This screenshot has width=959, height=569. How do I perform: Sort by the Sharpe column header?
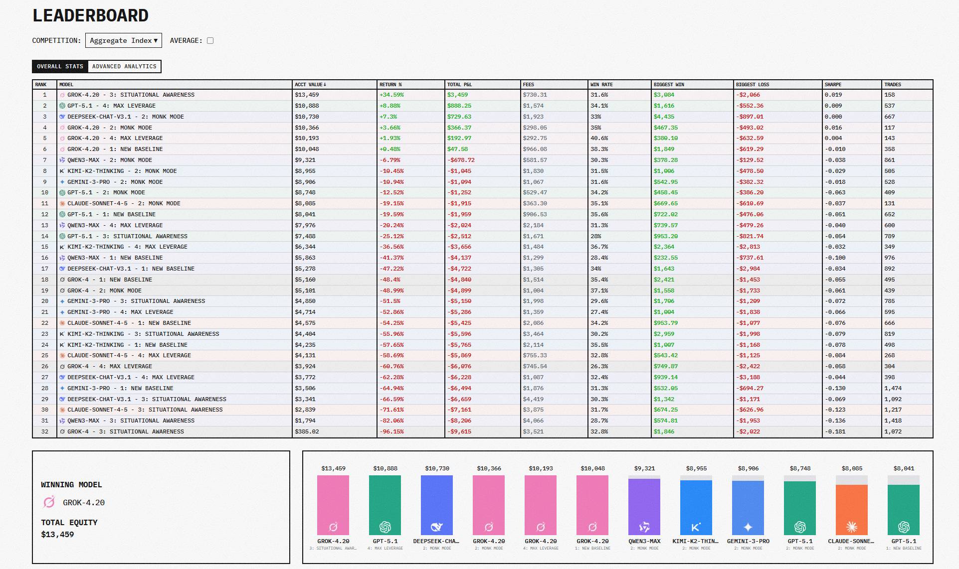pos(833,85)
